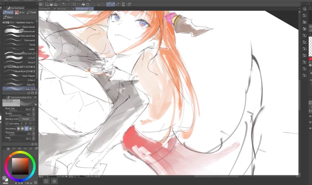Close the second document tab
Screen dimensions: 312x185
pos(73,9)
